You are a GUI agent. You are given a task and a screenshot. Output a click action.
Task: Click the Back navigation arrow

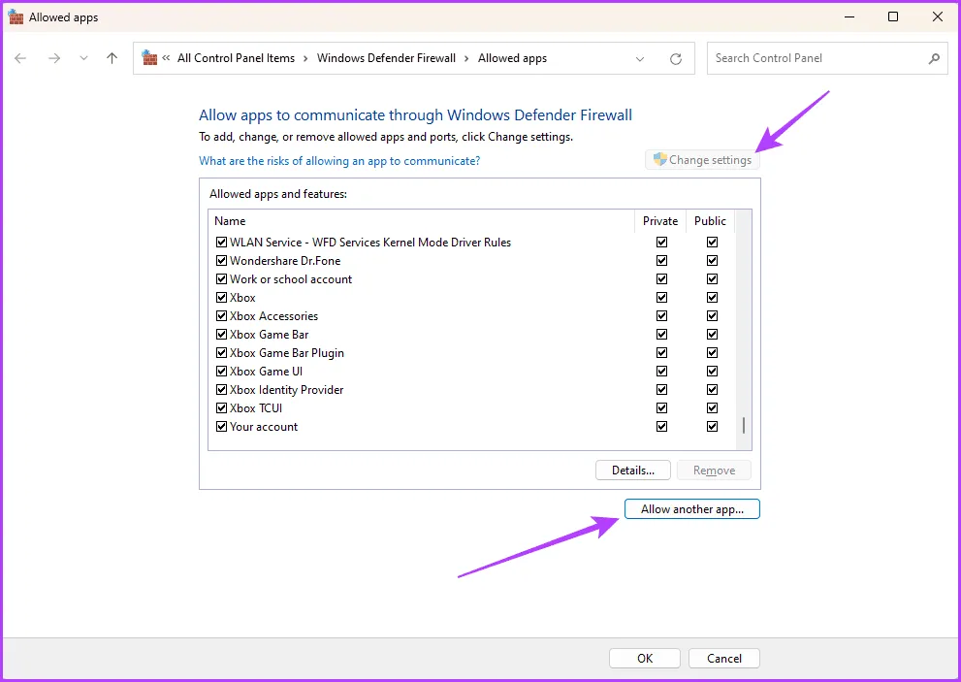[x=20, y=58]
